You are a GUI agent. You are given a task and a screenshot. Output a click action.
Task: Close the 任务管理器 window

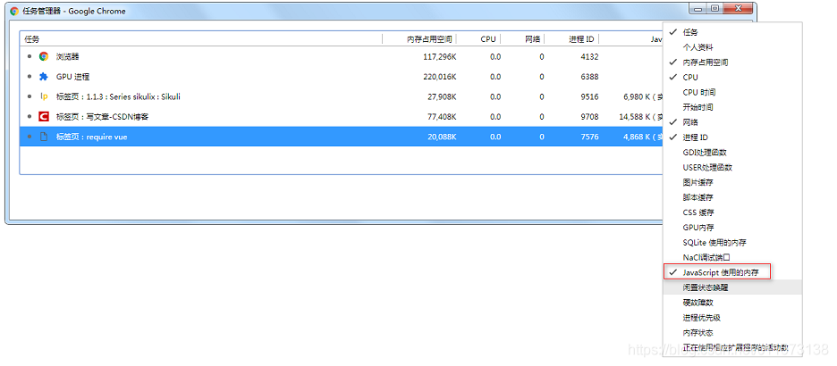tap(737, 9)
